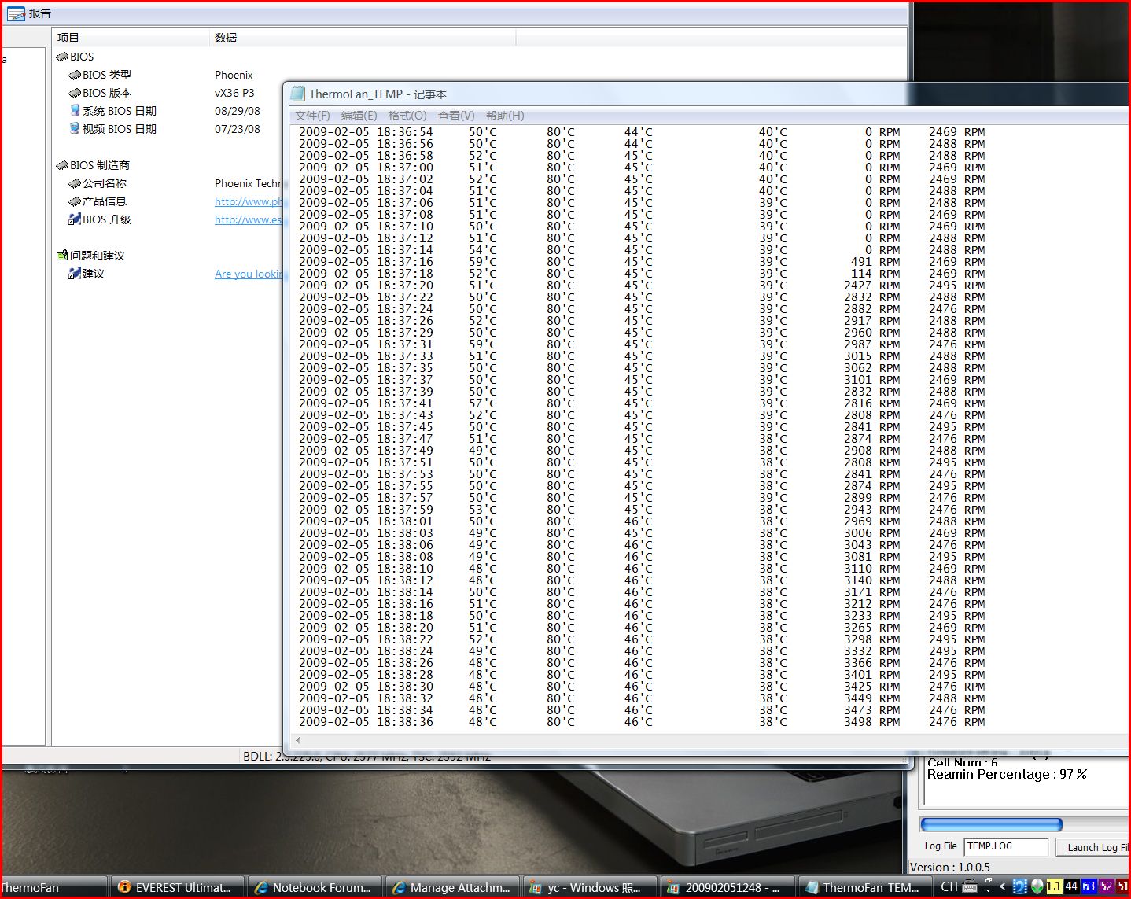Click the Version : 1.0.0.5 status text
Viewport: 1131px width, 899px height.
click(x=950, y=867)
